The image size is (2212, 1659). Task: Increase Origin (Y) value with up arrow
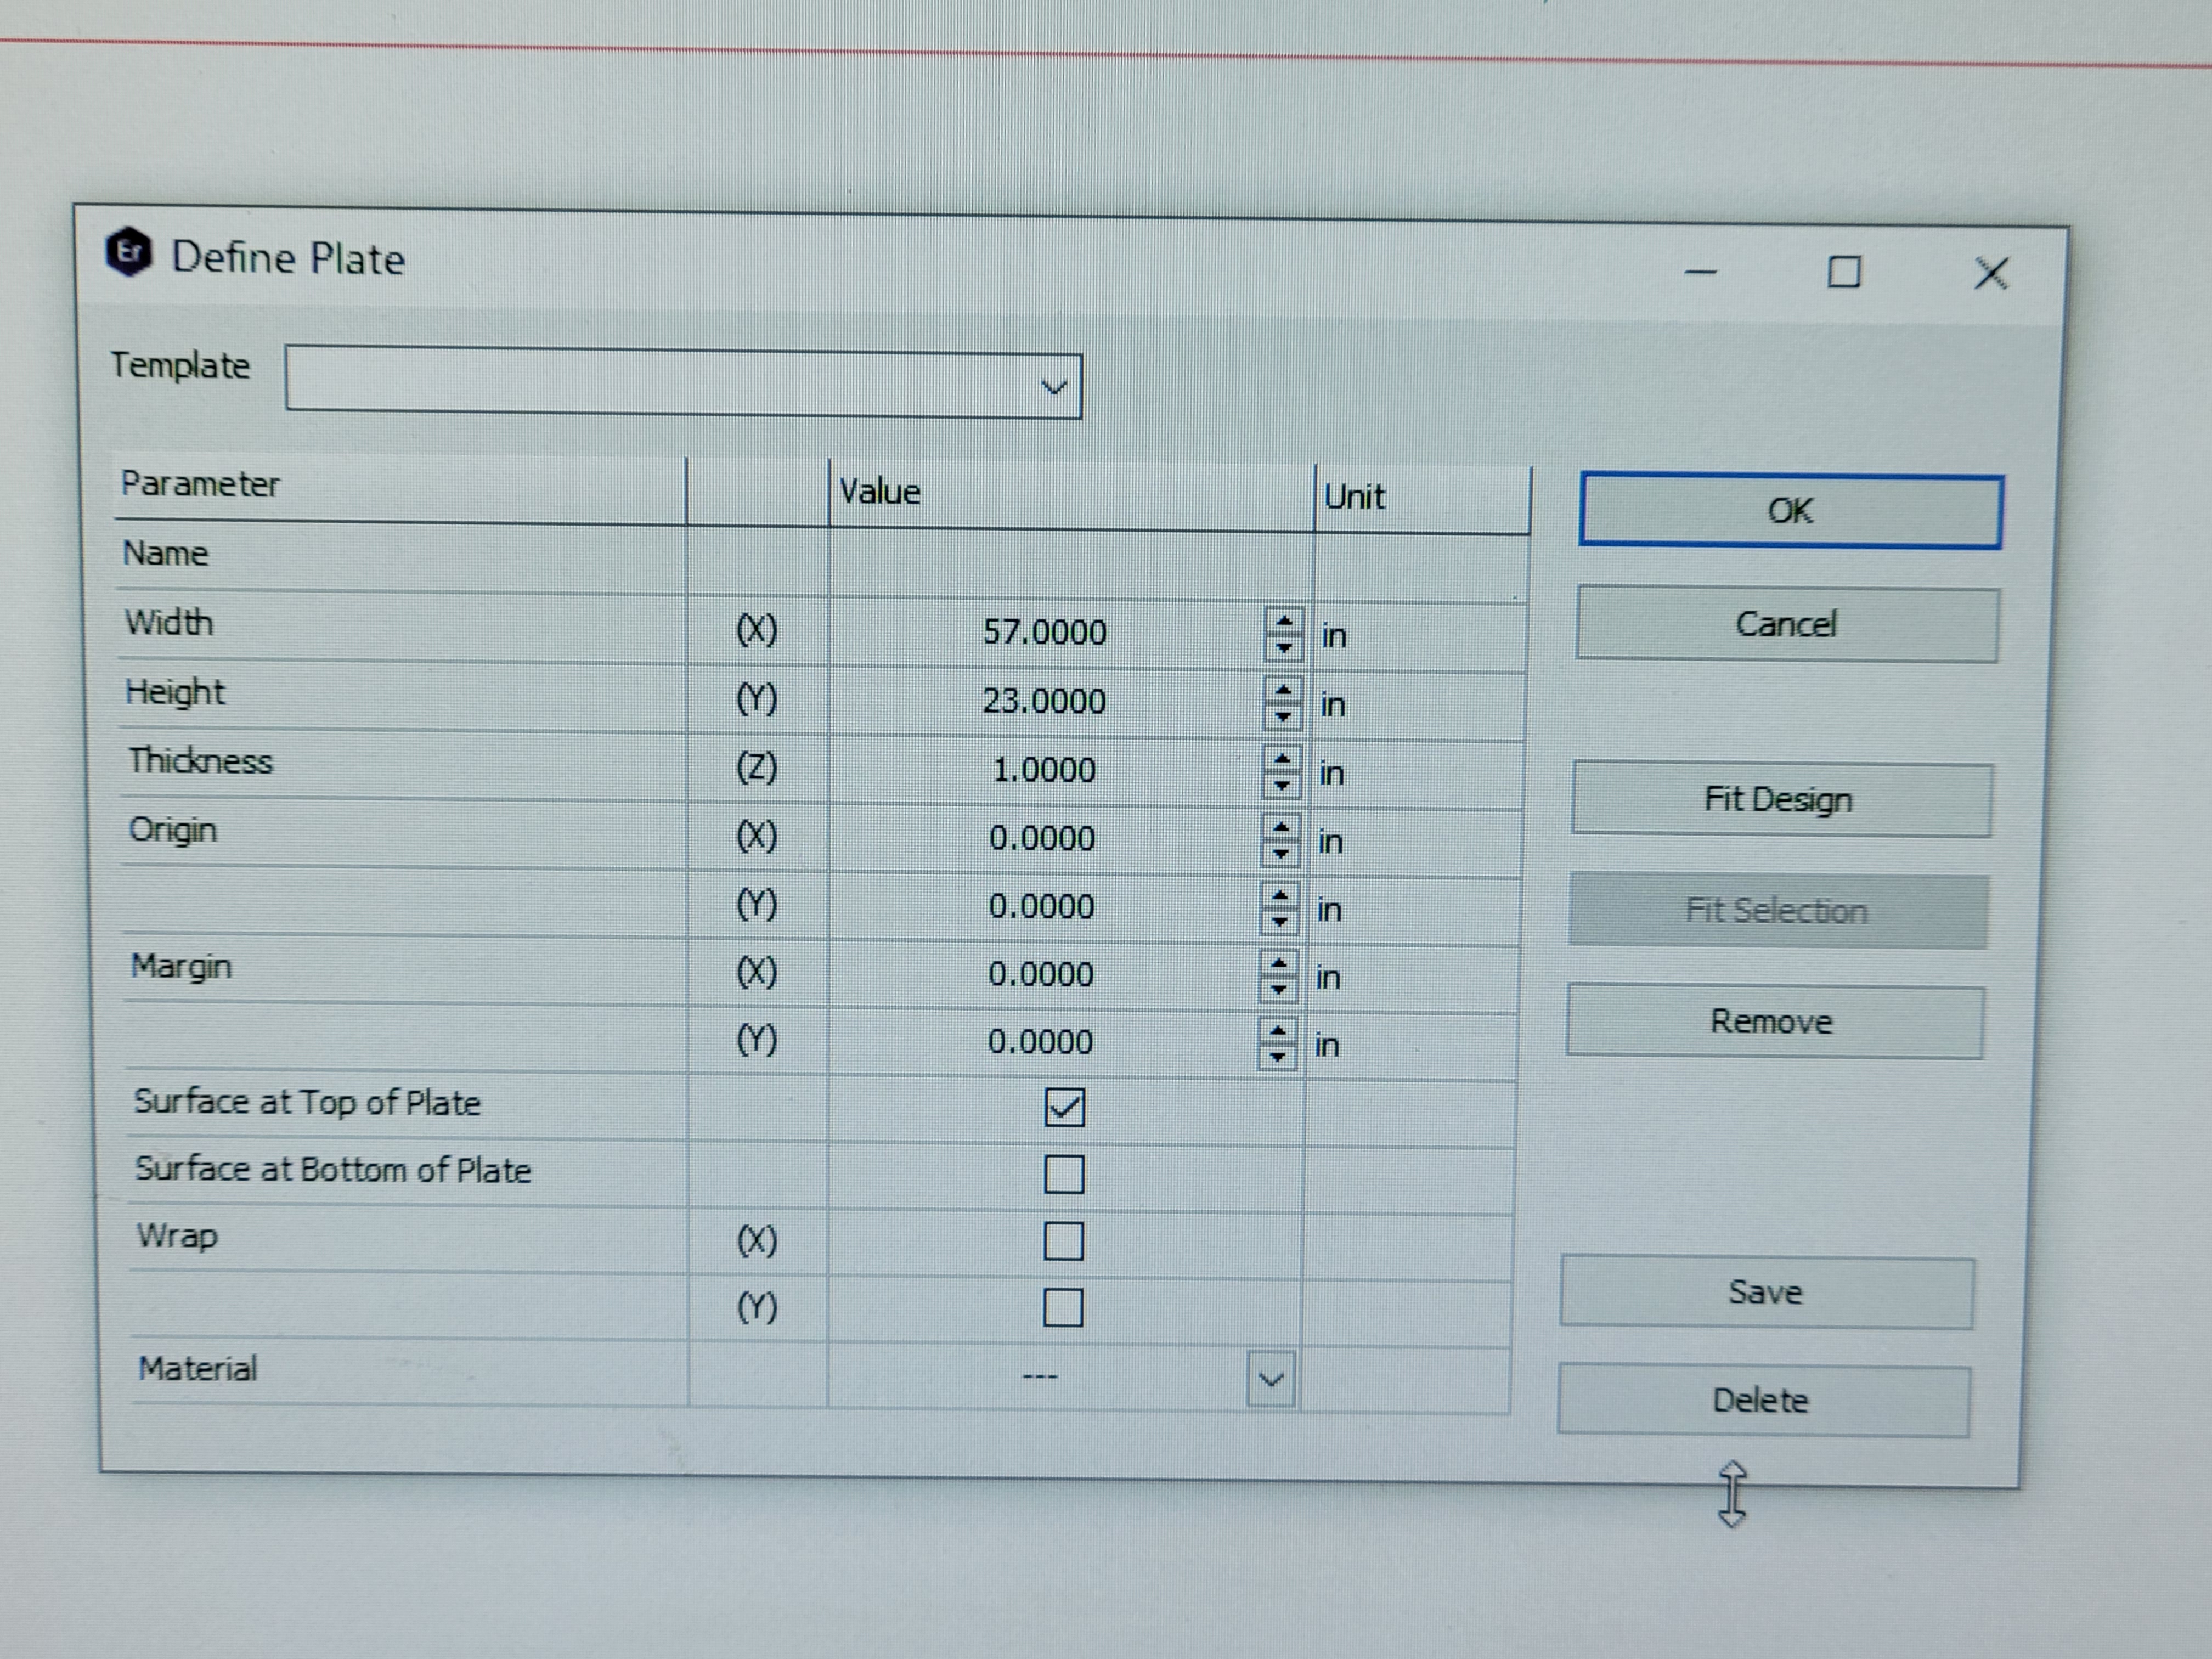(1280, 895)
